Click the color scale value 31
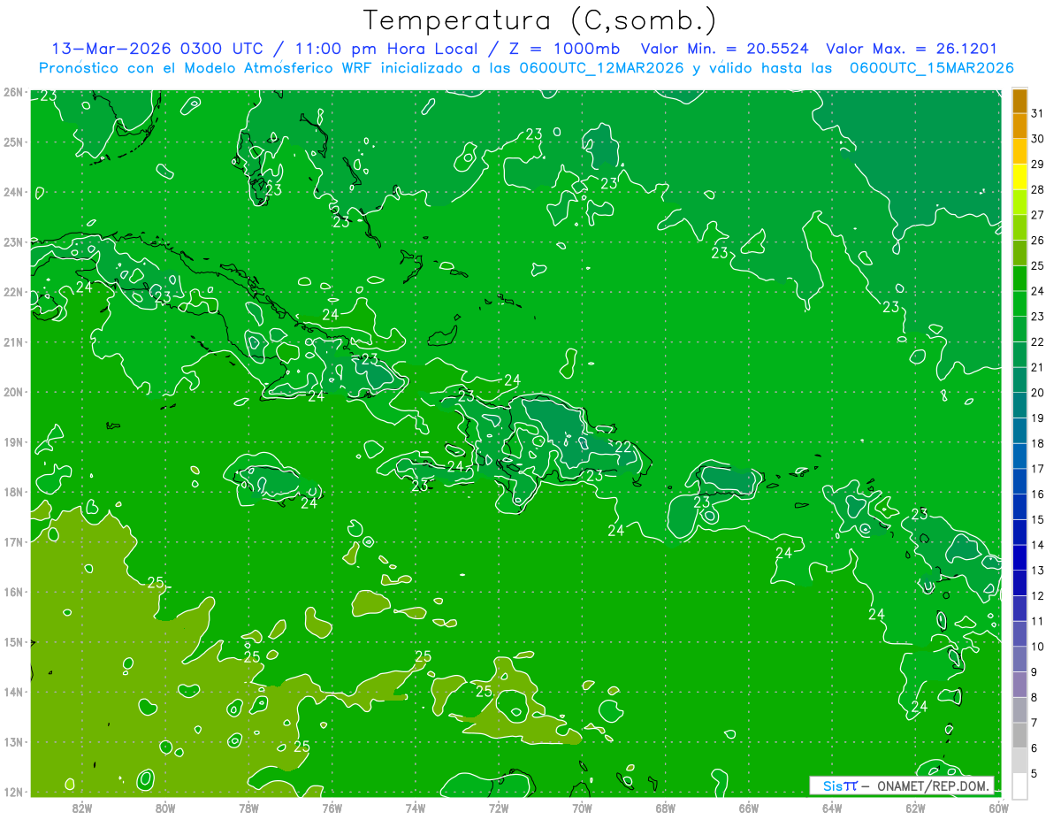 1038,114
